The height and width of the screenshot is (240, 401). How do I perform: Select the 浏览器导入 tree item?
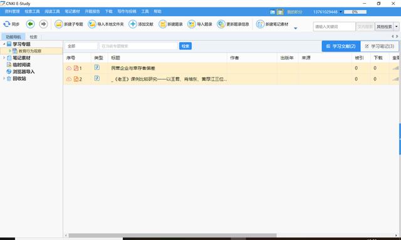click(x=24, y=72)
